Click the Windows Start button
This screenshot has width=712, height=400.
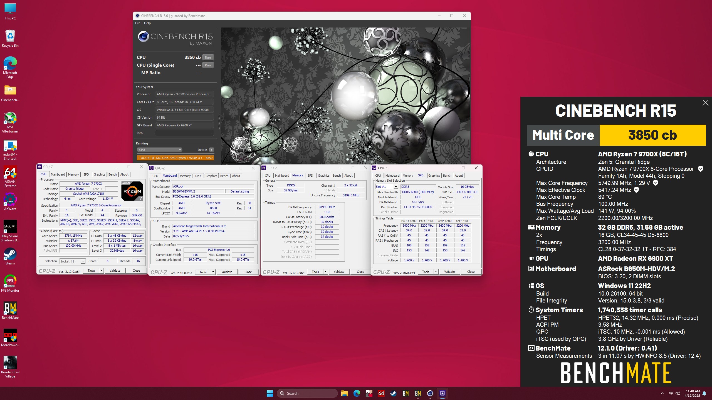click(270, 393)
